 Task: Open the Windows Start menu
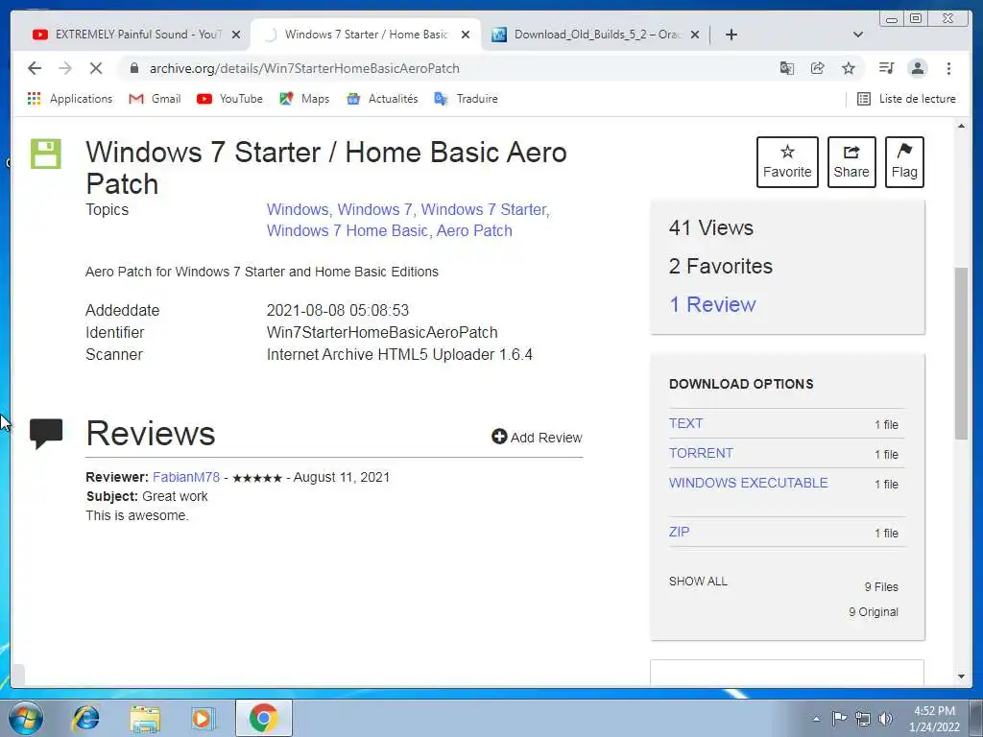click(x=26, y=718)
